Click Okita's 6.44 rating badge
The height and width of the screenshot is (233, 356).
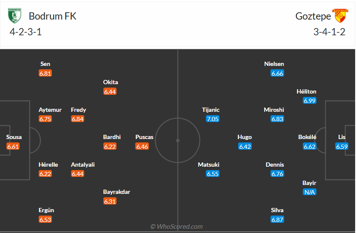click(110, 91)
